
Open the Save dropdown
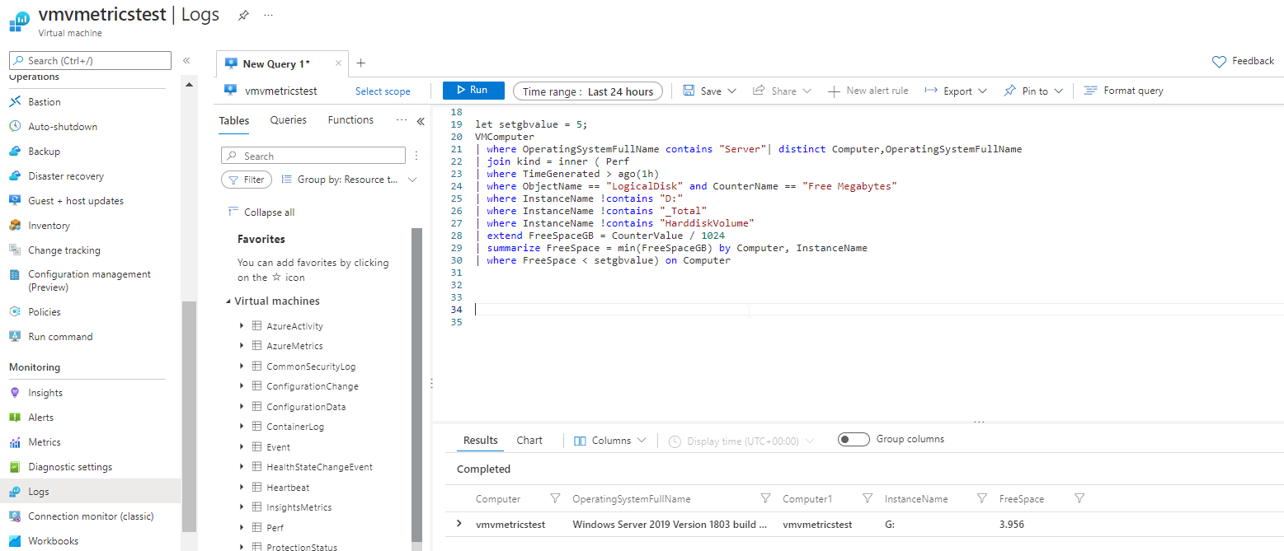click(x=709, y=91)
